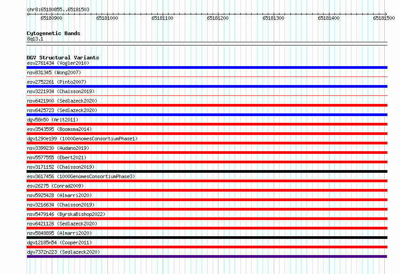Image resolution: width=400 pixels, height=274 pixels.
Task: Open nsv5925428 (Almarri2020) label
Action: [x=59, y=195]
